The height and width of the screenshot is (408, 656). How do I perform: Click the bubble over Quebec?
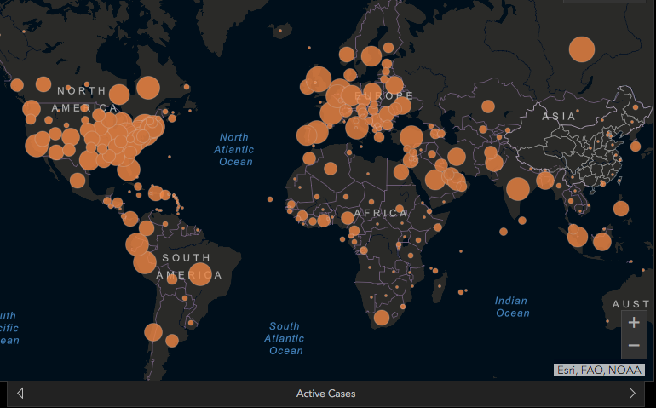(148, 88)
